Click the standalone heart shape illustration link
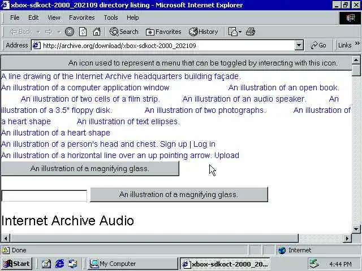362x271 pixels. [55, 133]
